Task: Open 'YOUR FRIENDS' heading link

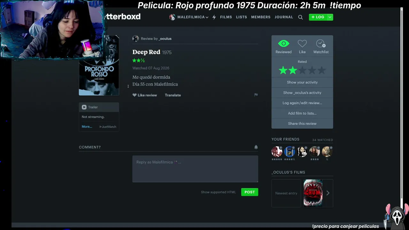Action: point(285,139)
